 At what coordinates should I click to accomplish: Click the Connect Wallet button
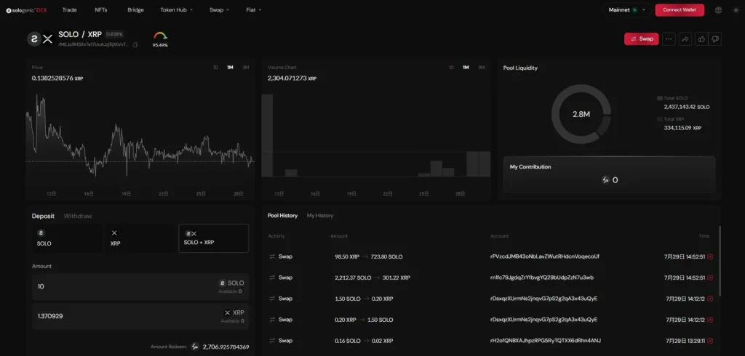[680, 10]
